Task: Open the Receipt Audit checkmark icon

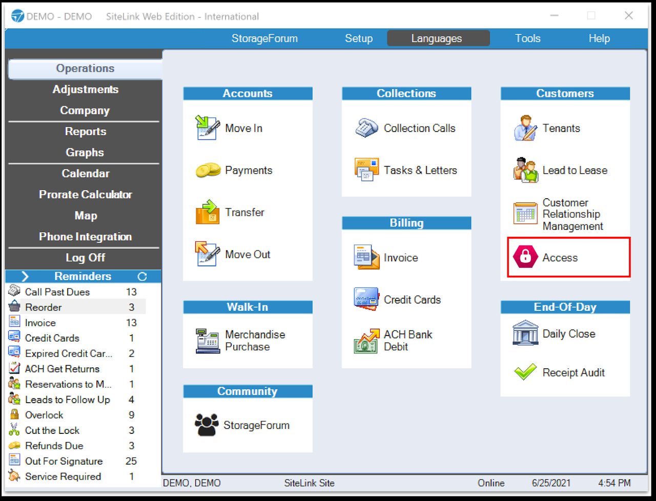Action: click(x=525, y=372)
